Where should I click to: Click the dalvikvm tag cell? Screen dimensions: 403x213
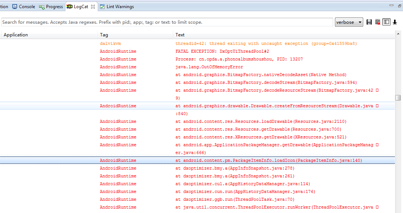110,44
